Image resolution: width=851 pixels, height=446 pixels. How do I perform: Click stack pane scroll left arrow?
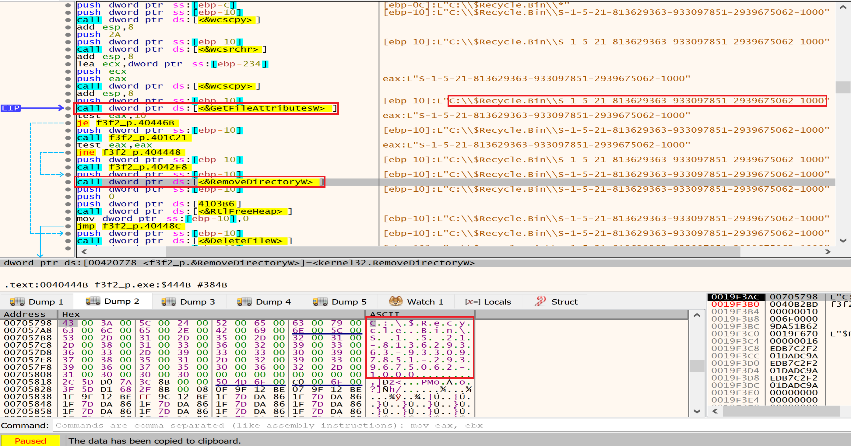[x=715, y=411]
